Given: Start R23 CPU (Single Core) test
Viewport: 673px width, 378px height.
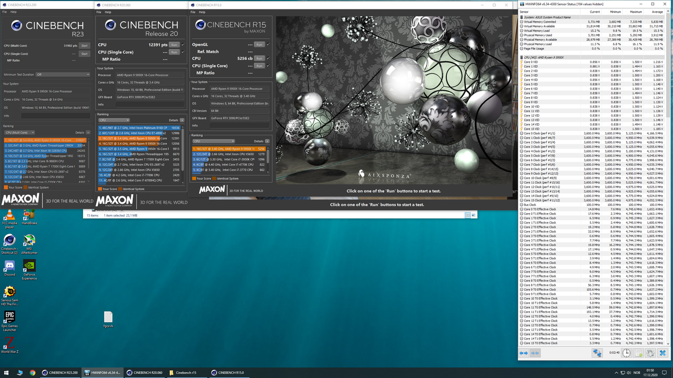Looking at the screenshot, I should pos(84,54).
